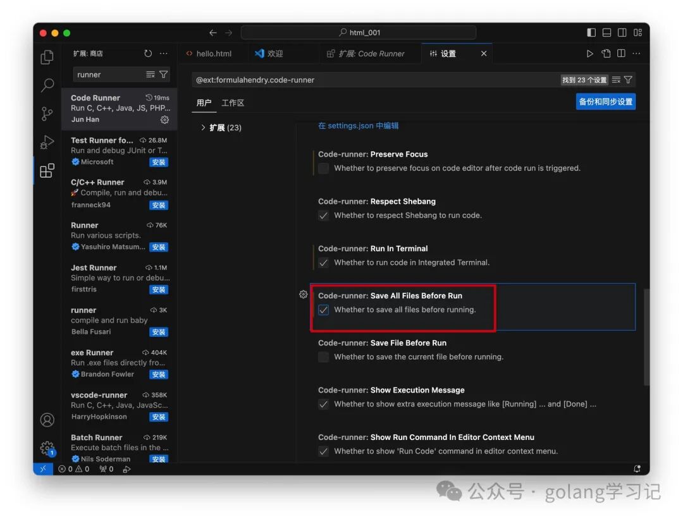The image size is (683, 519).
Task: Clear settings search input icon
Action: (x=616, y=80)
